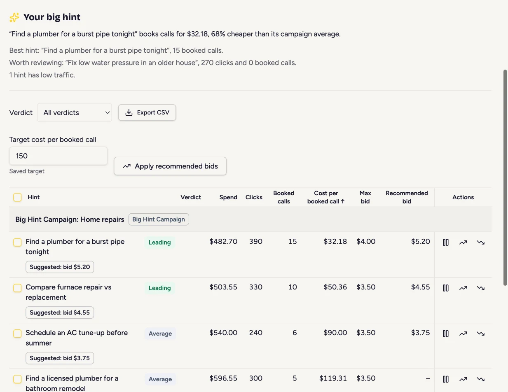Check the licensed plumber bathroom remodel row
The image size is (508, 392).
[x=17, y=379]
